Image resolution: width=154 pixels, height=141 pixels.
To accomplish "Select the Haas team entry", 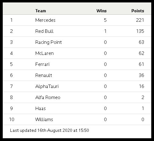I will [41, 109].
